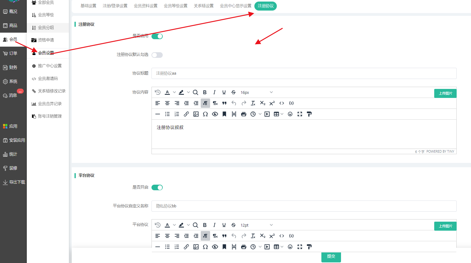The image size is (471, 263).
Task: Open table menu in 协议内容 editor
Action: (278, 114)
